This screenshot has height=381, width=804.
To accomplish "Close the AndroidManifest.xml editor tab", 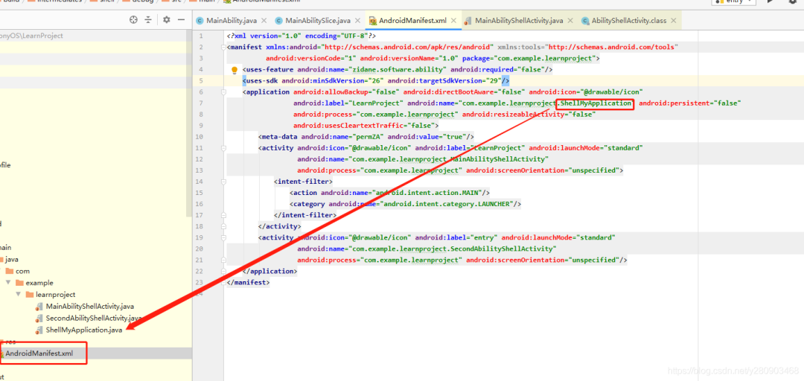I will pos(453,21).
